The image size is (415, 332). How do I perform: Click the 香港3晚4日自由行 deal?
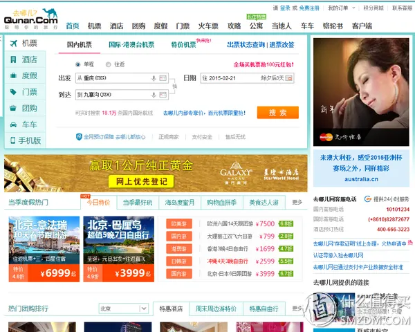(228, 248)
